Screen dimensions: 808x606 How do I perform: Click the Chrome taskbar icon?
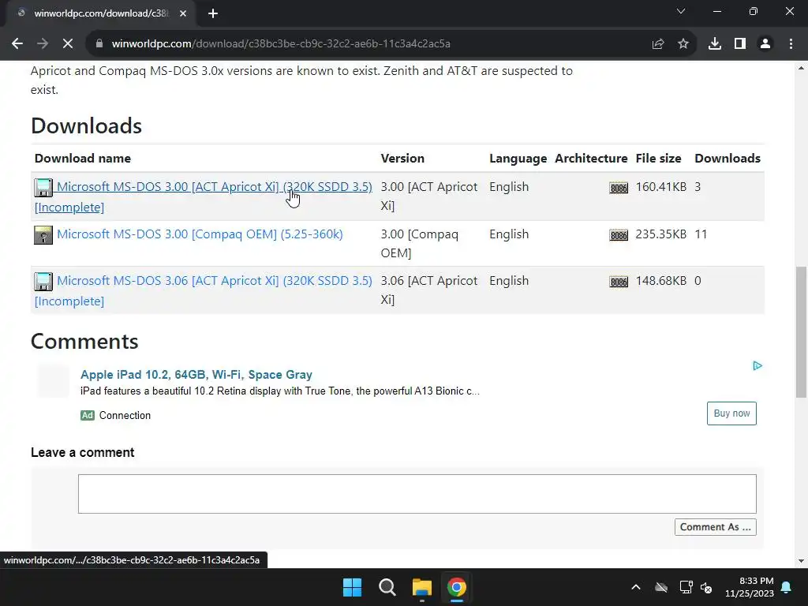457,587
